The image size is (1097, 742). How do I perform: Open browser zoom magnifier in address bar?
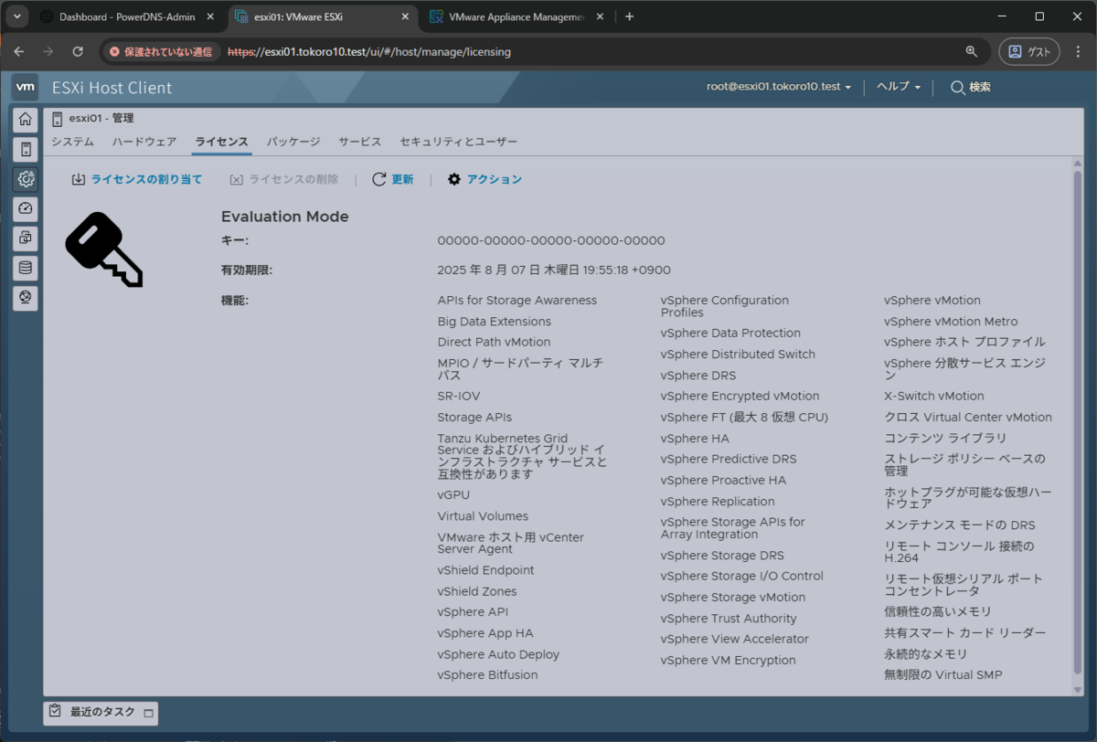(971, 52)
